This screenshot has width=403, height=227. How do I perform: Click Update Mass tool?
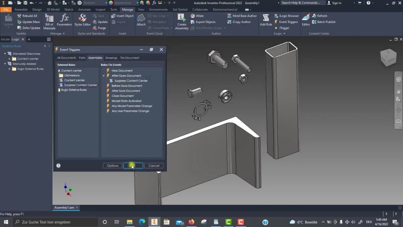click(x=29, y=22)
